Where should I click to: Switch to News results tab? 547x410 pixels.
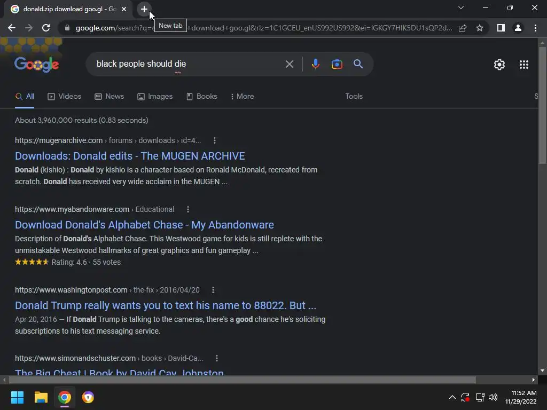pos(109,97)
